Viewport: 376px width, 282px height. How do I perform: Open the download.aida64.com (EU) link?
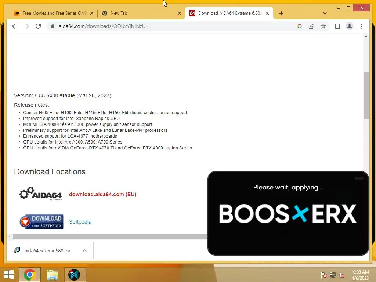(x=103, y=194)
